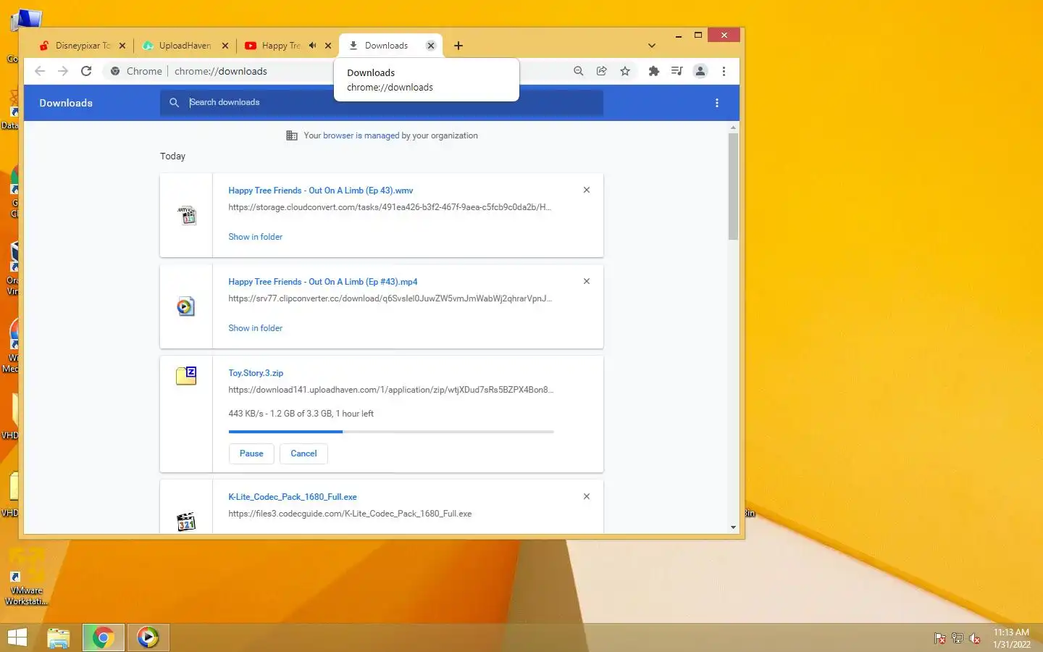The width and height of the screenshot is (1043, 652).
Task: Open the Chrome profile avatar
Action: point(700,71)
